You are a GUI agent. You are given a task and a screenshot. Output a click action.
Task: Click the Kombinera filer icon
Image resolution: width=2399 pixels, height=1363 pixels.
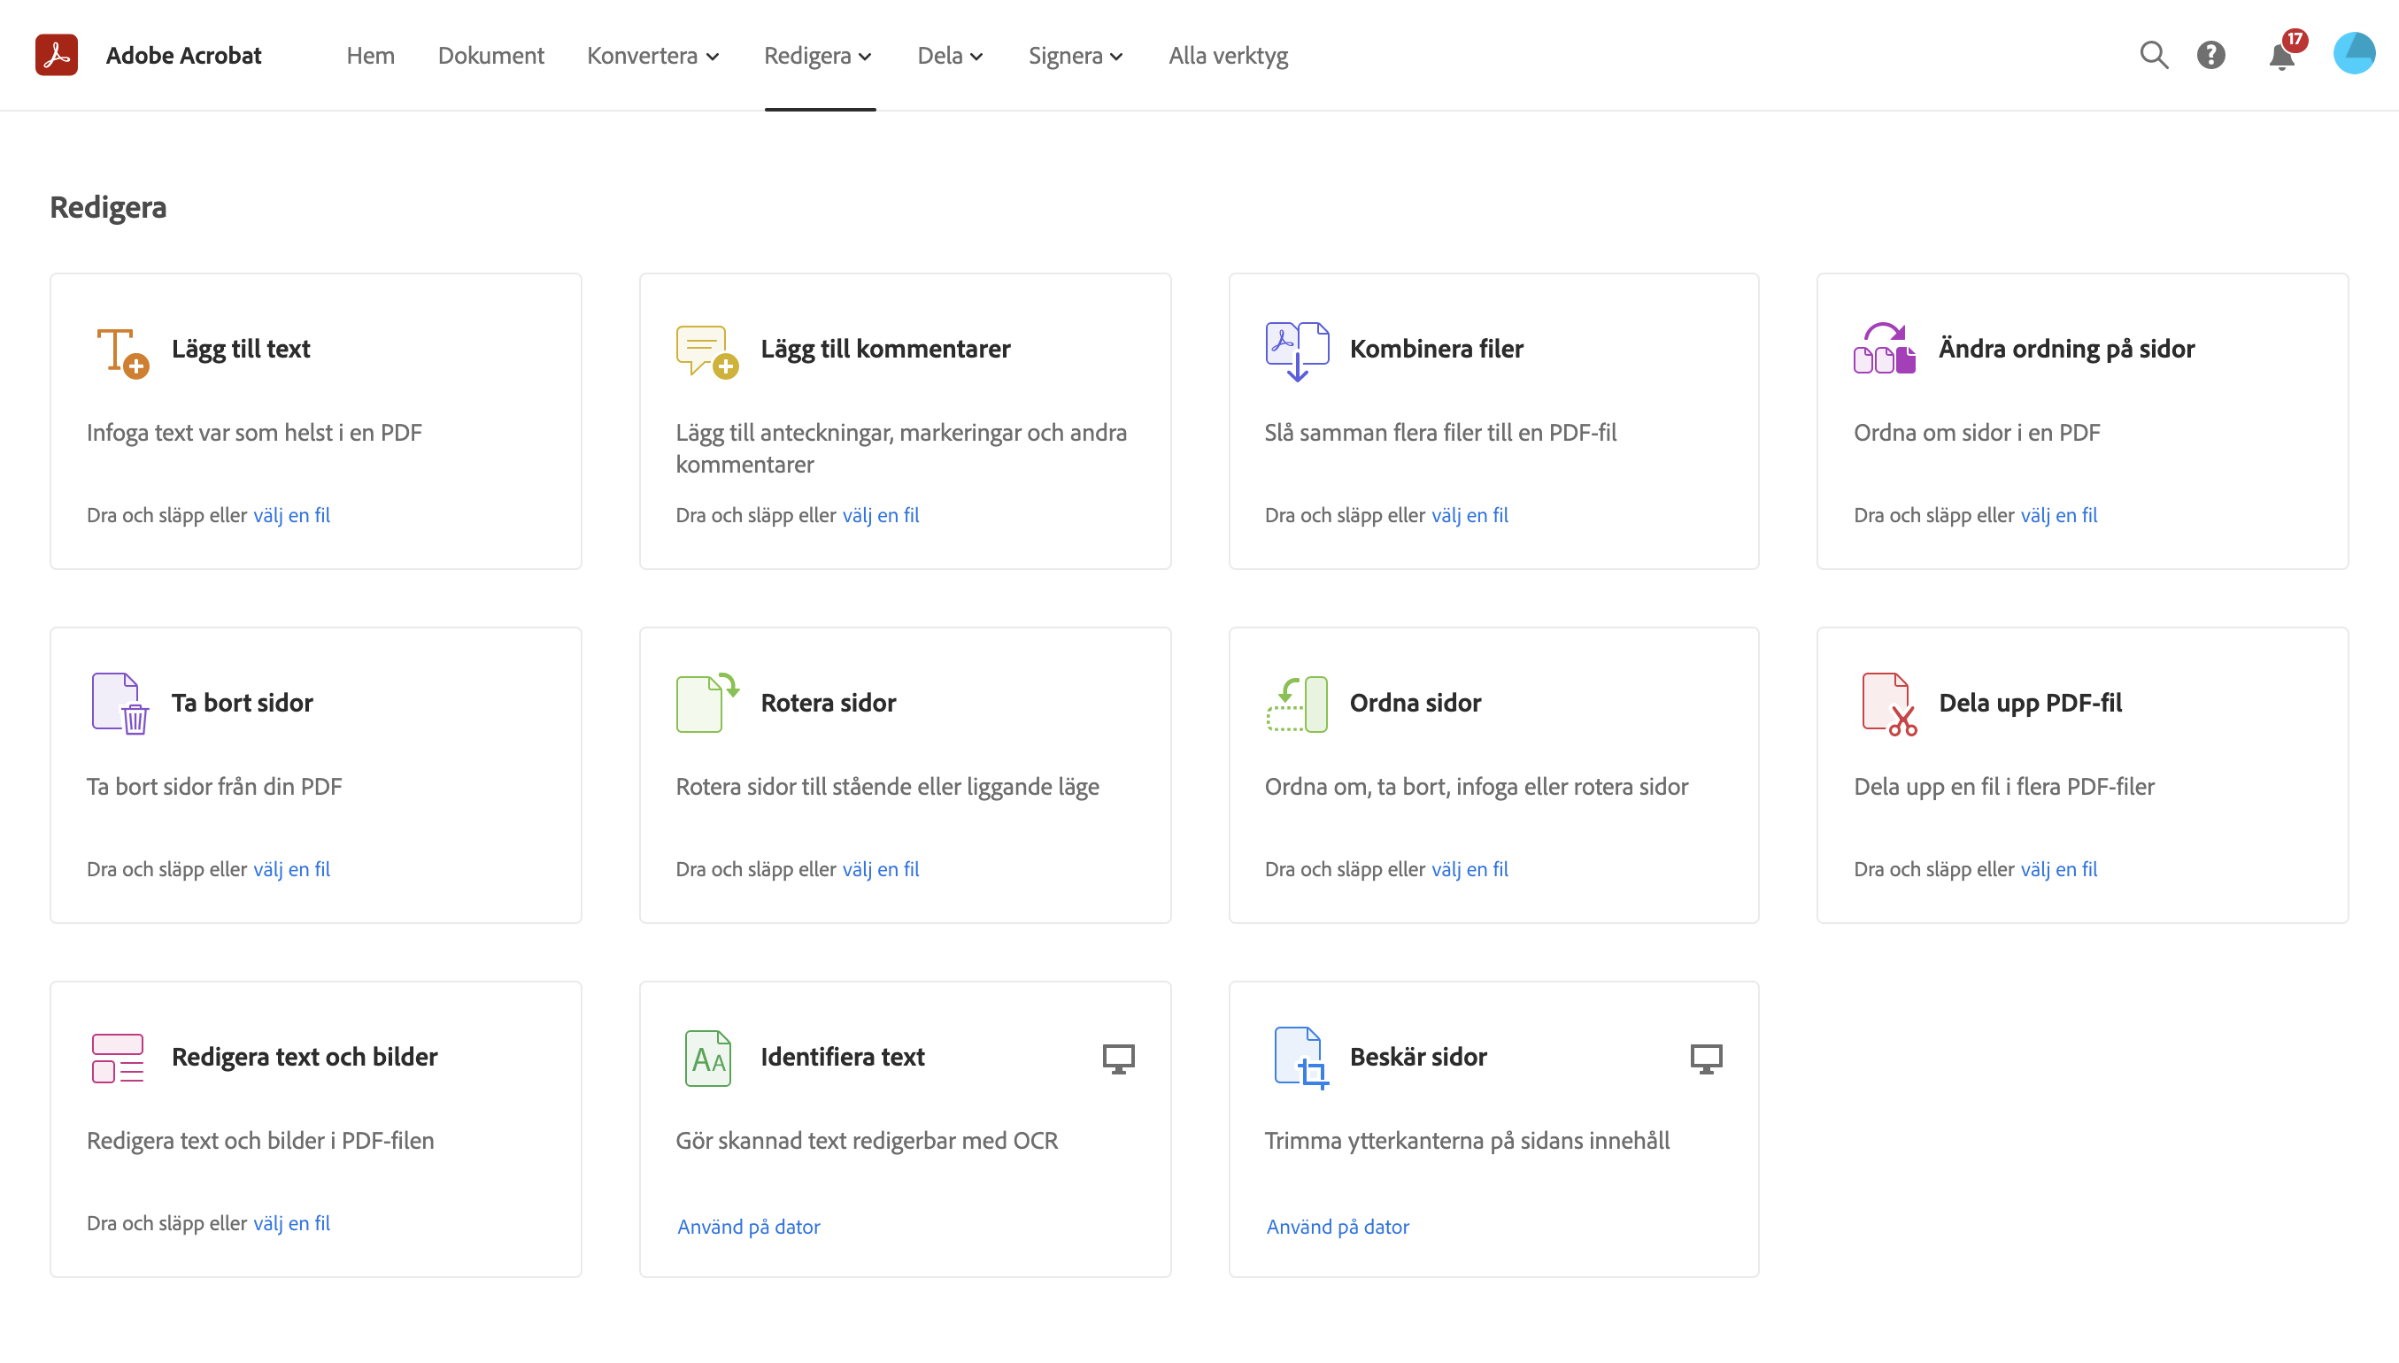(x=1296, y=352)
